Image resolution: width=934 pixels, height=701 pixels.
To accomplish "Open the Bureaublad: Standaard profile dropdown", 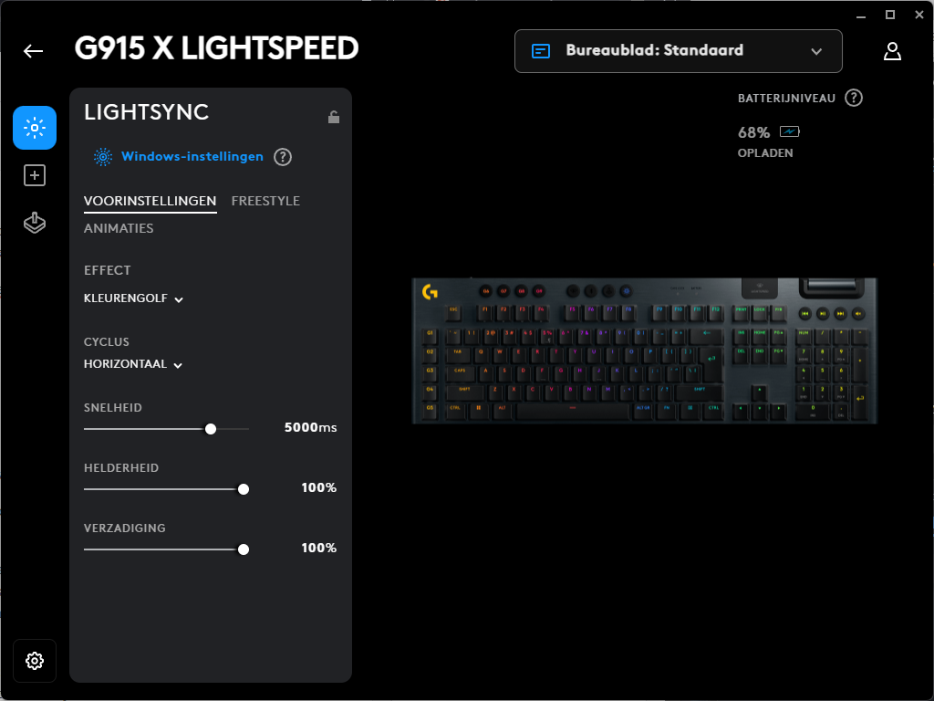I will click(678, 51).
